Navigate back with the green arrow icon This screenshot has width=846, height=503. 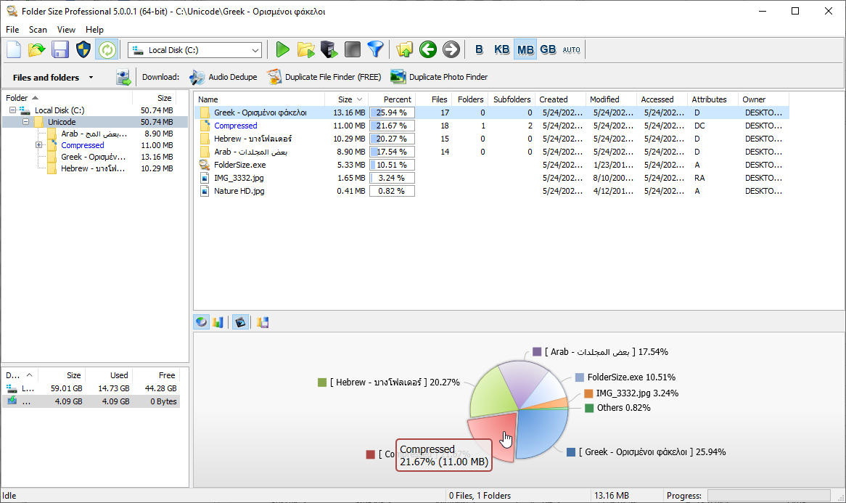pyautogui.click(x=428, y=49)
